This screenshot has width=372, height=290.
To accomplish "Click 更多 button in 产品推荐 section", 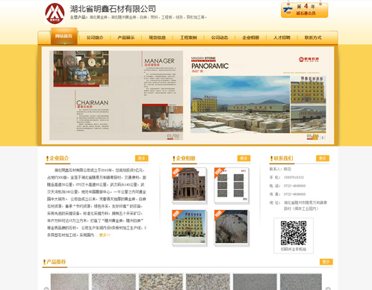I will point(326,262).
